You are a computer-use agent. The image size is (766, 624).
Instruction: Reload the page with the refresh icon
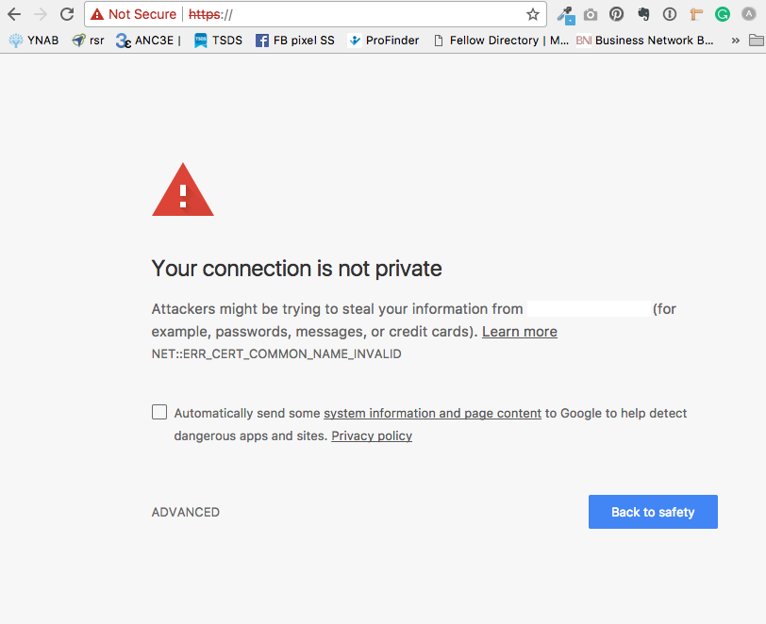[67, 14]
